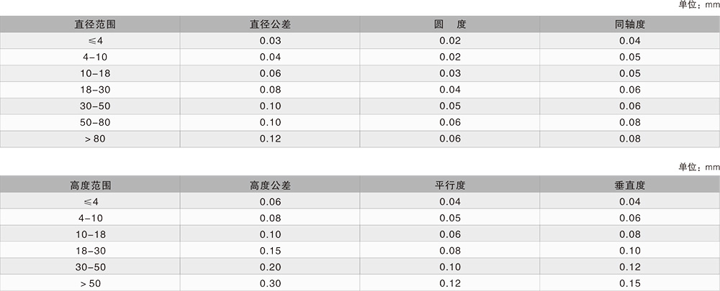
Task: Click the 0.15 垂直度 value
Action: click(630, 283)
